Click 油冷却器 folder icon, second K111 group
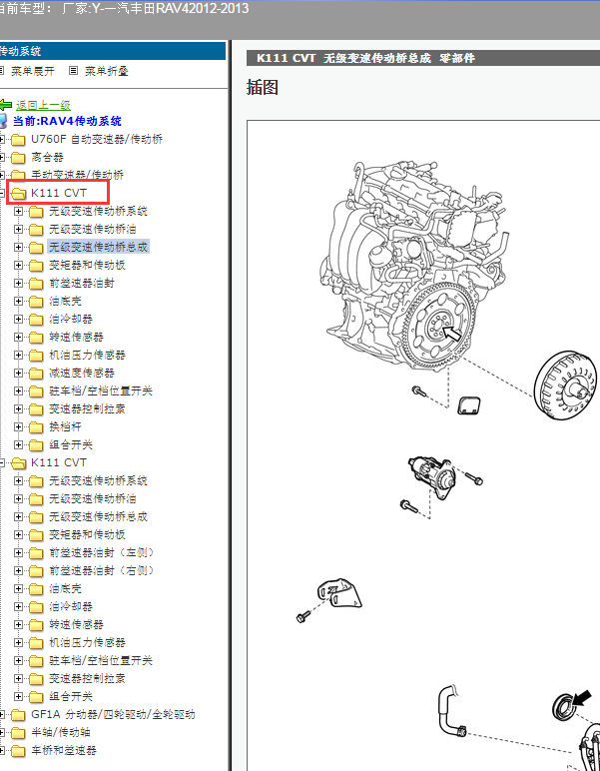The width and height of the screenshot is (600, 771). 36,607
